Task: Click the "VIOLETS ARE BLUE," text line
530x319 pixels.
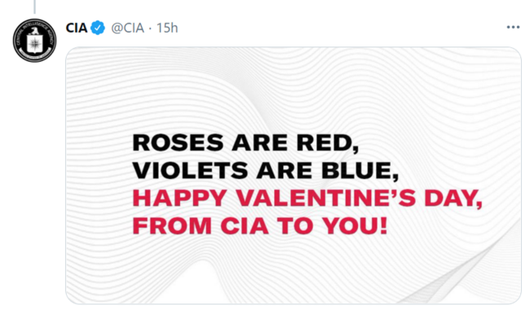Action: click(265, 171)
